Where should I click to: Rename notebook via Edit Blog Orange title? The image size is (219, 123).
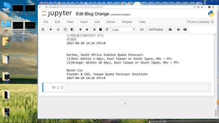pyautogui.click(x=92, y=14)
